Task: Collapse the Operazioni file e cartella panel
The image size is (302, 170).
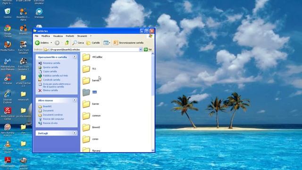Action: click(75, 57)
